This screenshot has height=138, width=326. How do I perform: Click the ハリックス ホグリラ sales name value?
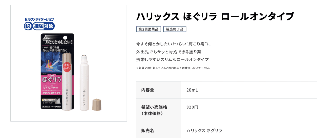204,130
